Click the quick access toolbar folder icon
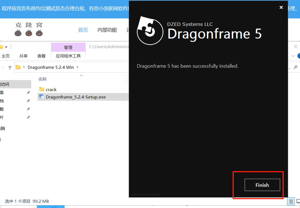Image resolution: width=300 pixels, height=208 pixels. [x=1, y=47]
